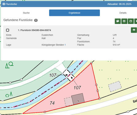Click the Gefundene Flurstücke heading
This screenshot has height=115, width=137.
[18, 20]
